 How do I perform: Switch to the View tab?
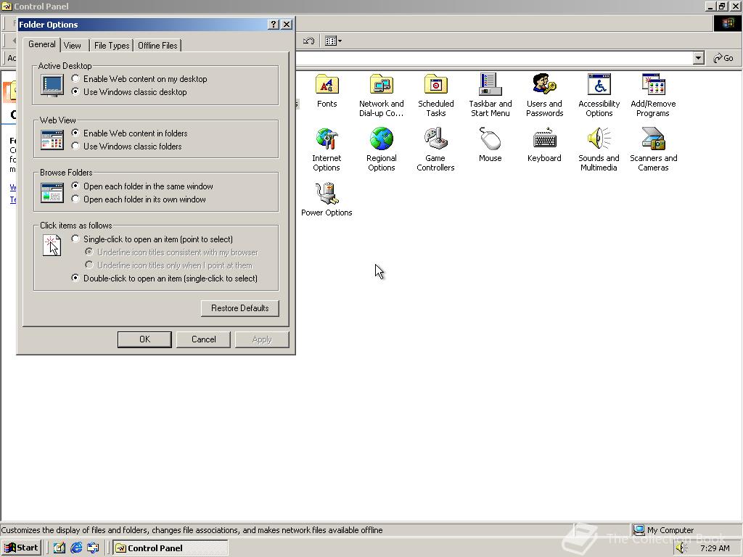pyautogui.click(x=73, y=46)
